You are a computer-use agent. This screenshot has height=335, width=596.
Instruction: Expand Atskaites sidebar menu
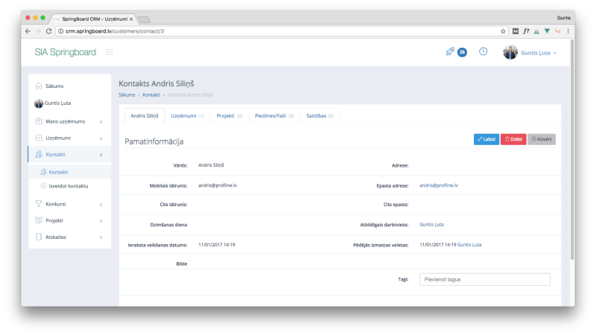point(69,237)
